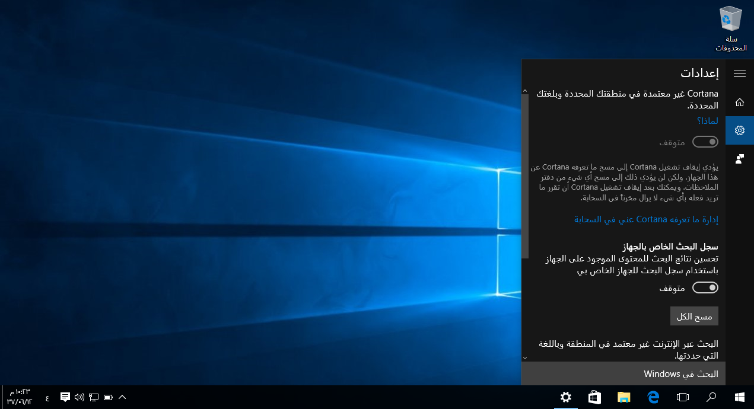Click the إعدادات heading text
Image resolution: width=754 pixels, height=409 pixels.
pyautogui.click(x=699, y=74)
